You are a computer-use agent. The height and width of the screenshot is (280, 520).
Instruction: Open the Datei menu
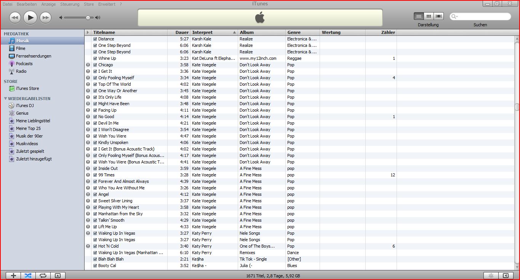tap(8, 4)
